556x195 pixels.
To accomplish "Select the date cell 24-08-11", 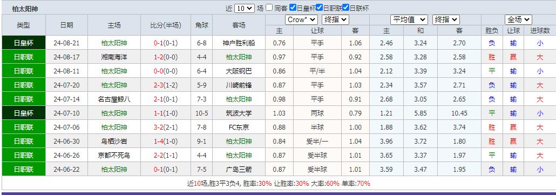I will click(x=66, y=71).
